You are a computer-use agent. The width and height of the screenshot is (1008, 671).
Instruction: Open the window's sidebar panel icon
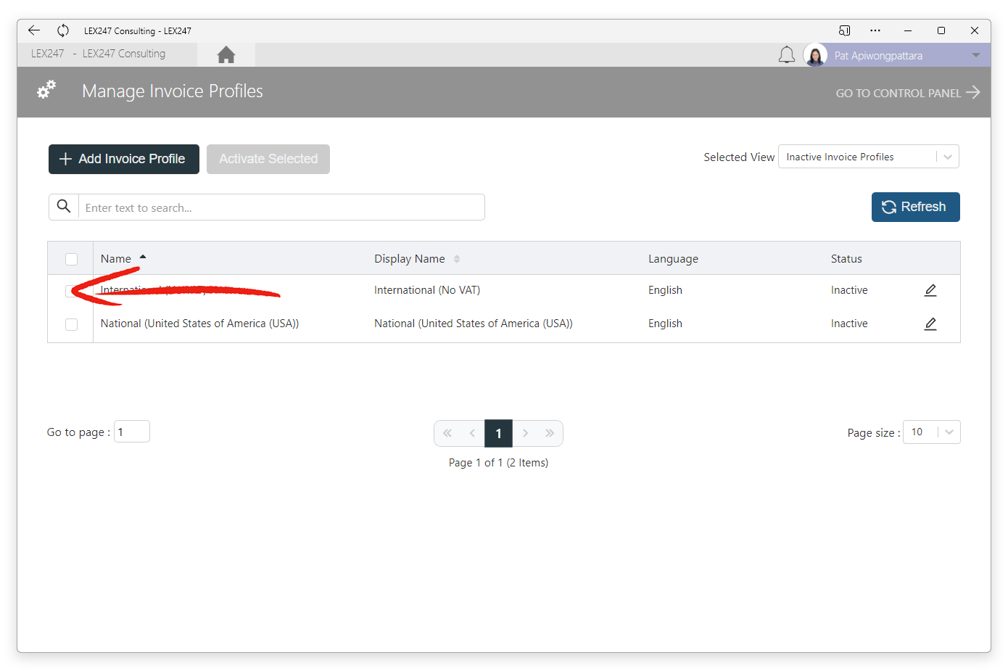click(x=844, y=30)
